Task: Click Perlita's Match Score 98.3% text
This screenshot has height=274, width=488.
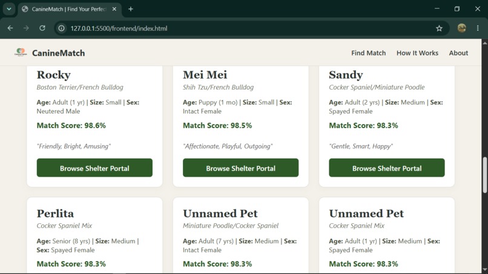Action: tap(71, 264)
